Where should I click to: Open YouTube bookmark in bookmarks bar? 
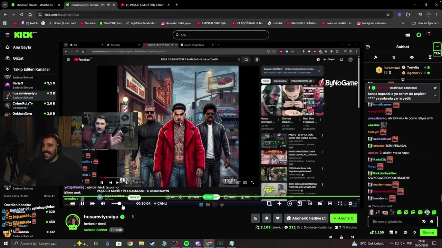pos(88,23)
